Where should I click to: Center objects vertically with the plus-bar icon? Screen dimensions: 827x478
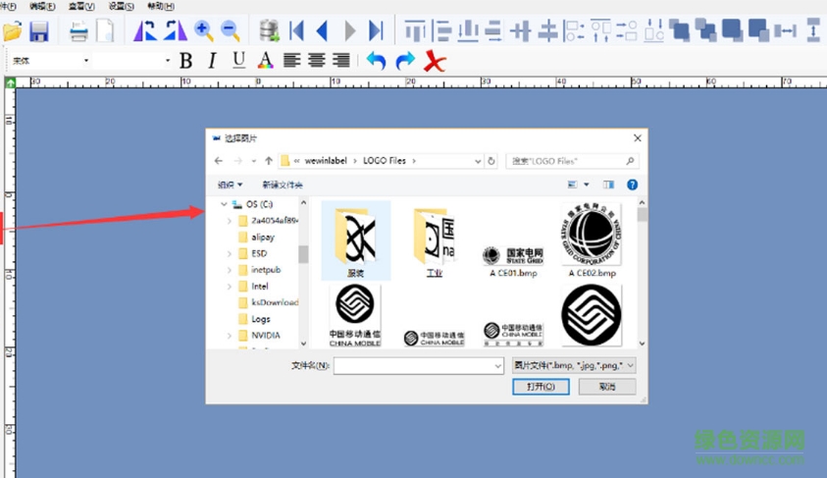[x=521, y=30]
